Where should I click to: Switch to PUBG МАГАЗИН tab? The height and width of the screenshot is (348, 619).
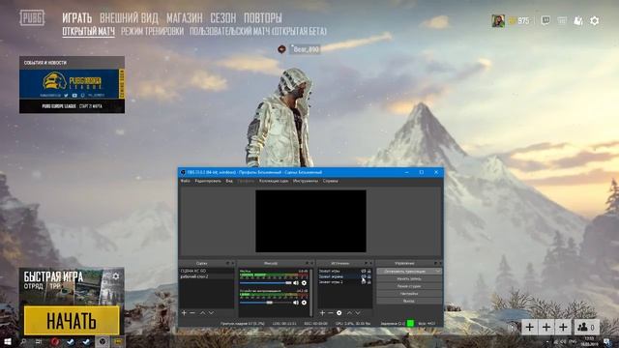pyautogui.click(x=185, y=17)
